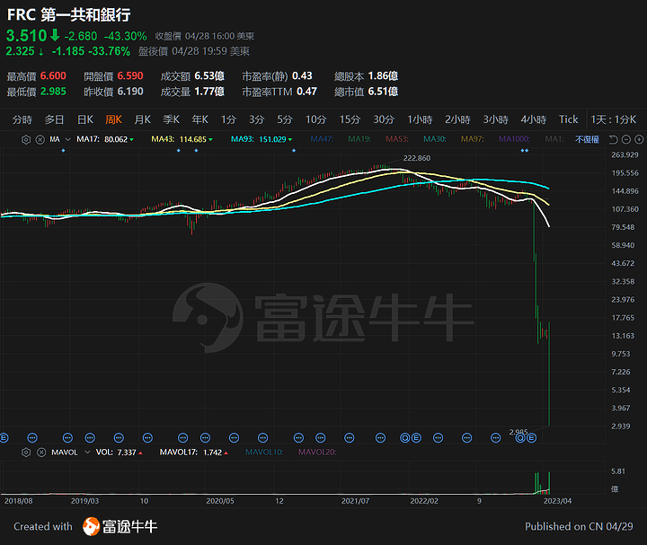Open the 不復權 price adjustment dropdown
The image size is (647, 545).
587,139
